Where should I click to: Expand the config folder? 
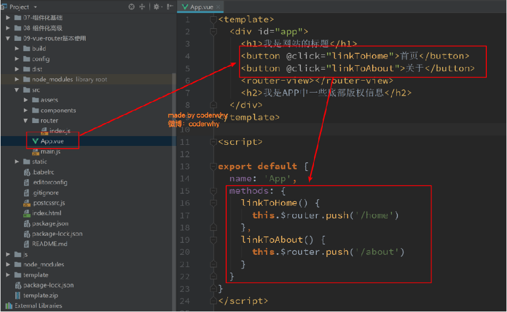click(x=17, y=59)
